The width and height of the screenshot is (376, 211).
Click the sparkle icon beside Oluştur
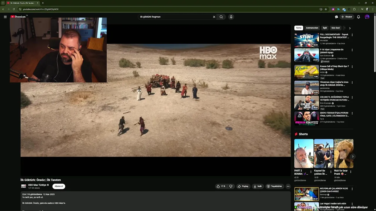(336, 17)
